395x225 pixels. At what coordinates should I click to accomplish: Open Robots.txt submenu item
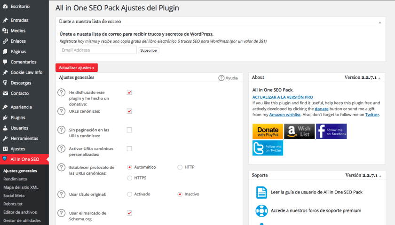coord(13,204)
